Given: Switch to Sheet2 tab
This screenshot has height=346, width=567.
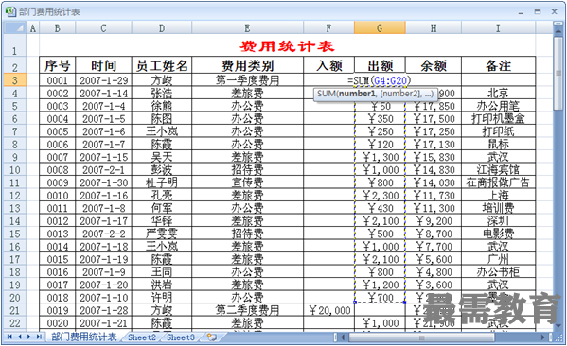Looking at the screenshot, I should 142,337.
